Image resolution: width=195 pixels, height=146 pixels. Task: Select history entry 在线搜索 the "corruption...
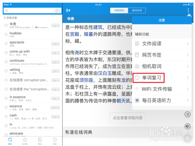(x=32, y=89)
